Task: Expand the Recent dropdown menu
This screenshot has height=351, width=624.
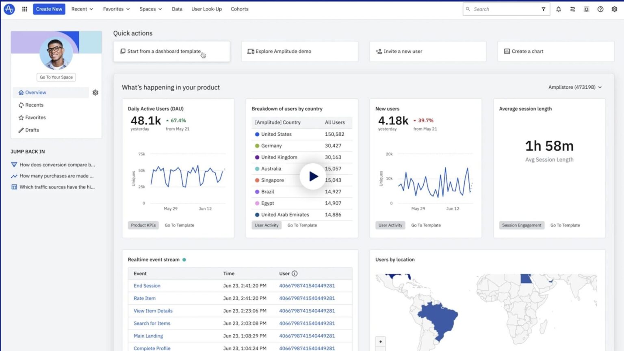Action: coord(82,9)
